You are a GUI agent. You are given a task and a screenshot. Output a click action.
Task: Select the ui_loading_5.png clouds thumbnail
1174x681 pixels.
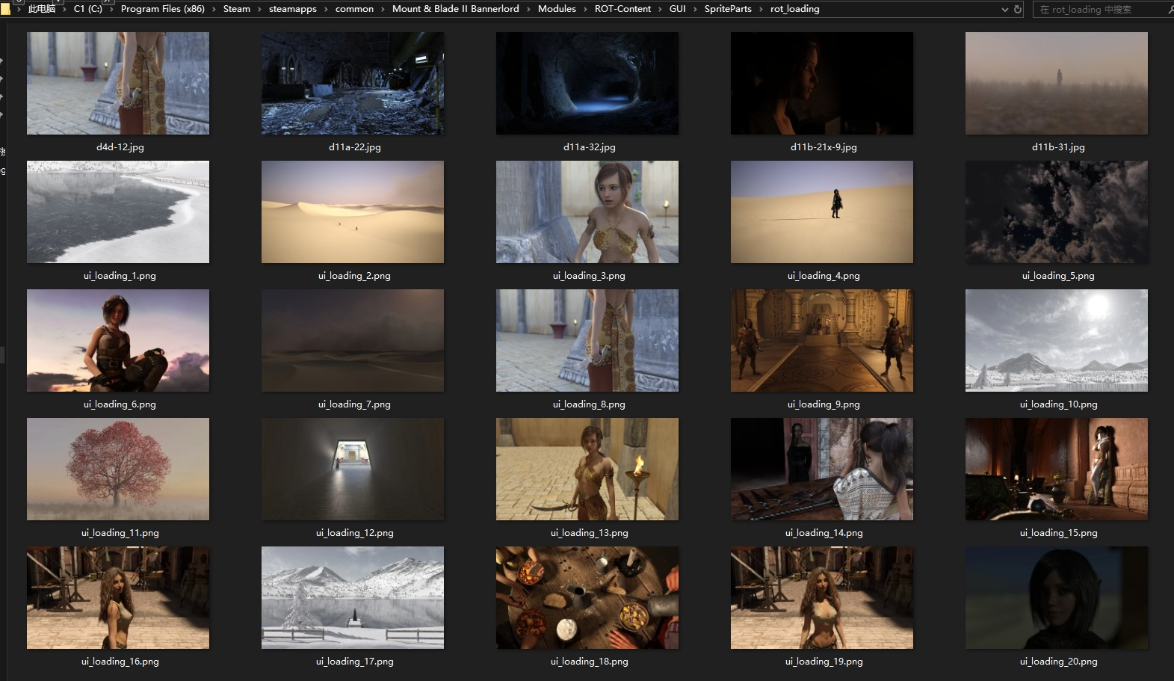pos(1057,212)
